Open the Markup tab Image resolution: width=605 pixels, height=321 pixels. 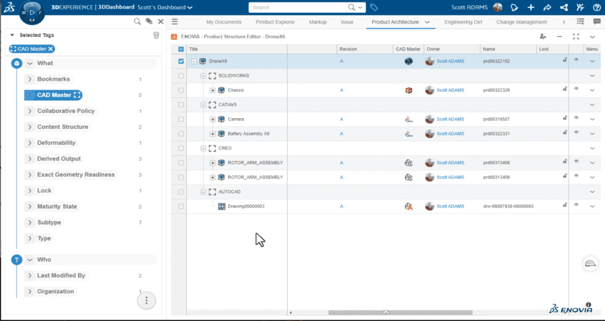(x=318, y=22)
